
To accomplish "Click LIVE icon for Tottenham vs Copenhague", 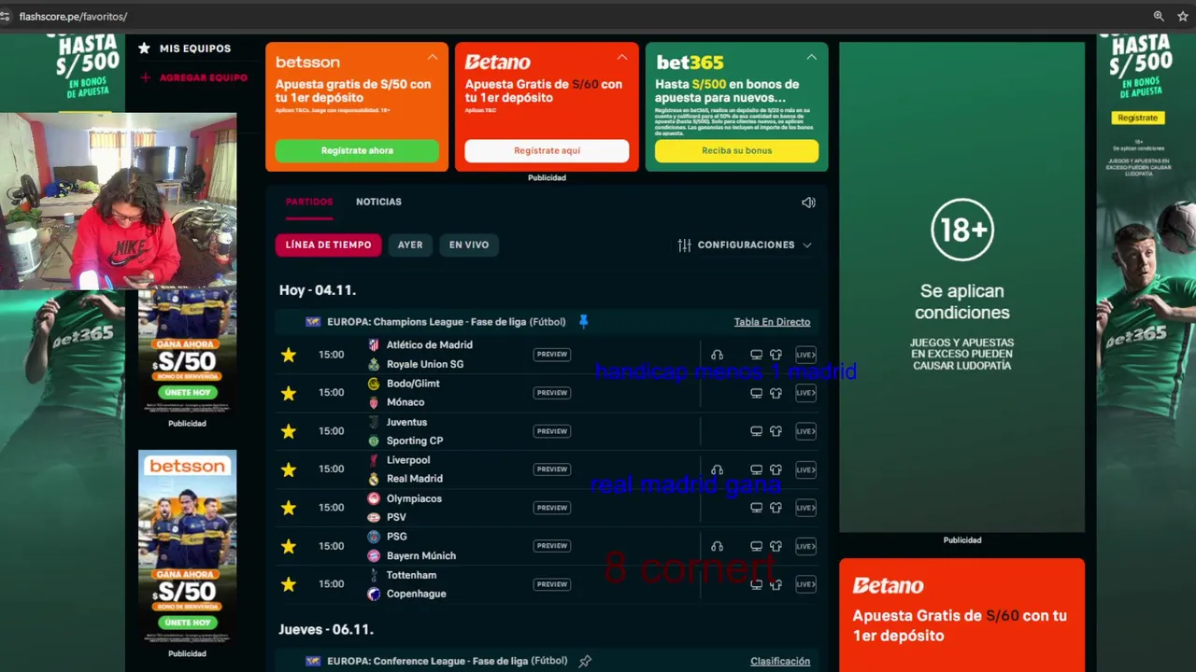I will point(805,584).
